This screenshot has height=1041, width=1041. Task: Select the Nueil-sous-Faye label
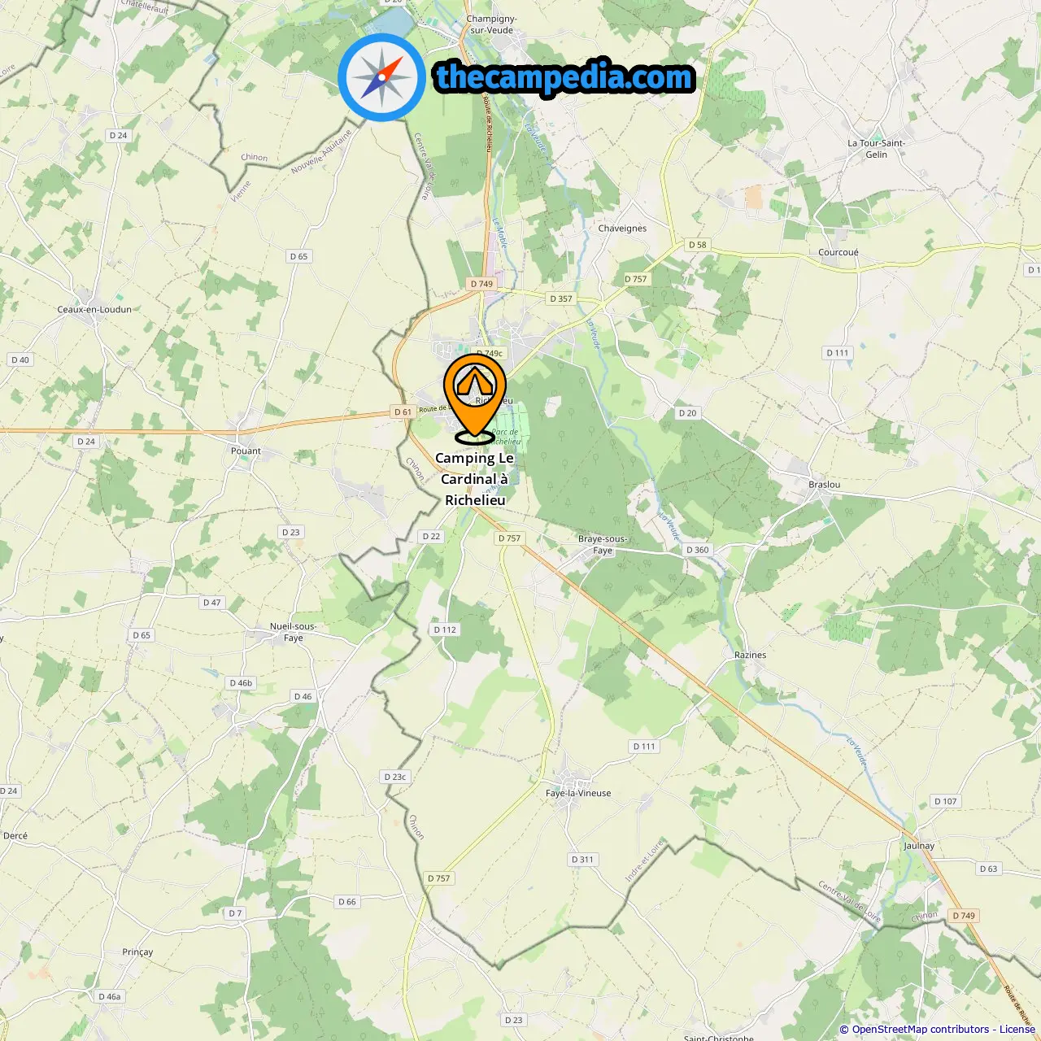coord(294,632)
